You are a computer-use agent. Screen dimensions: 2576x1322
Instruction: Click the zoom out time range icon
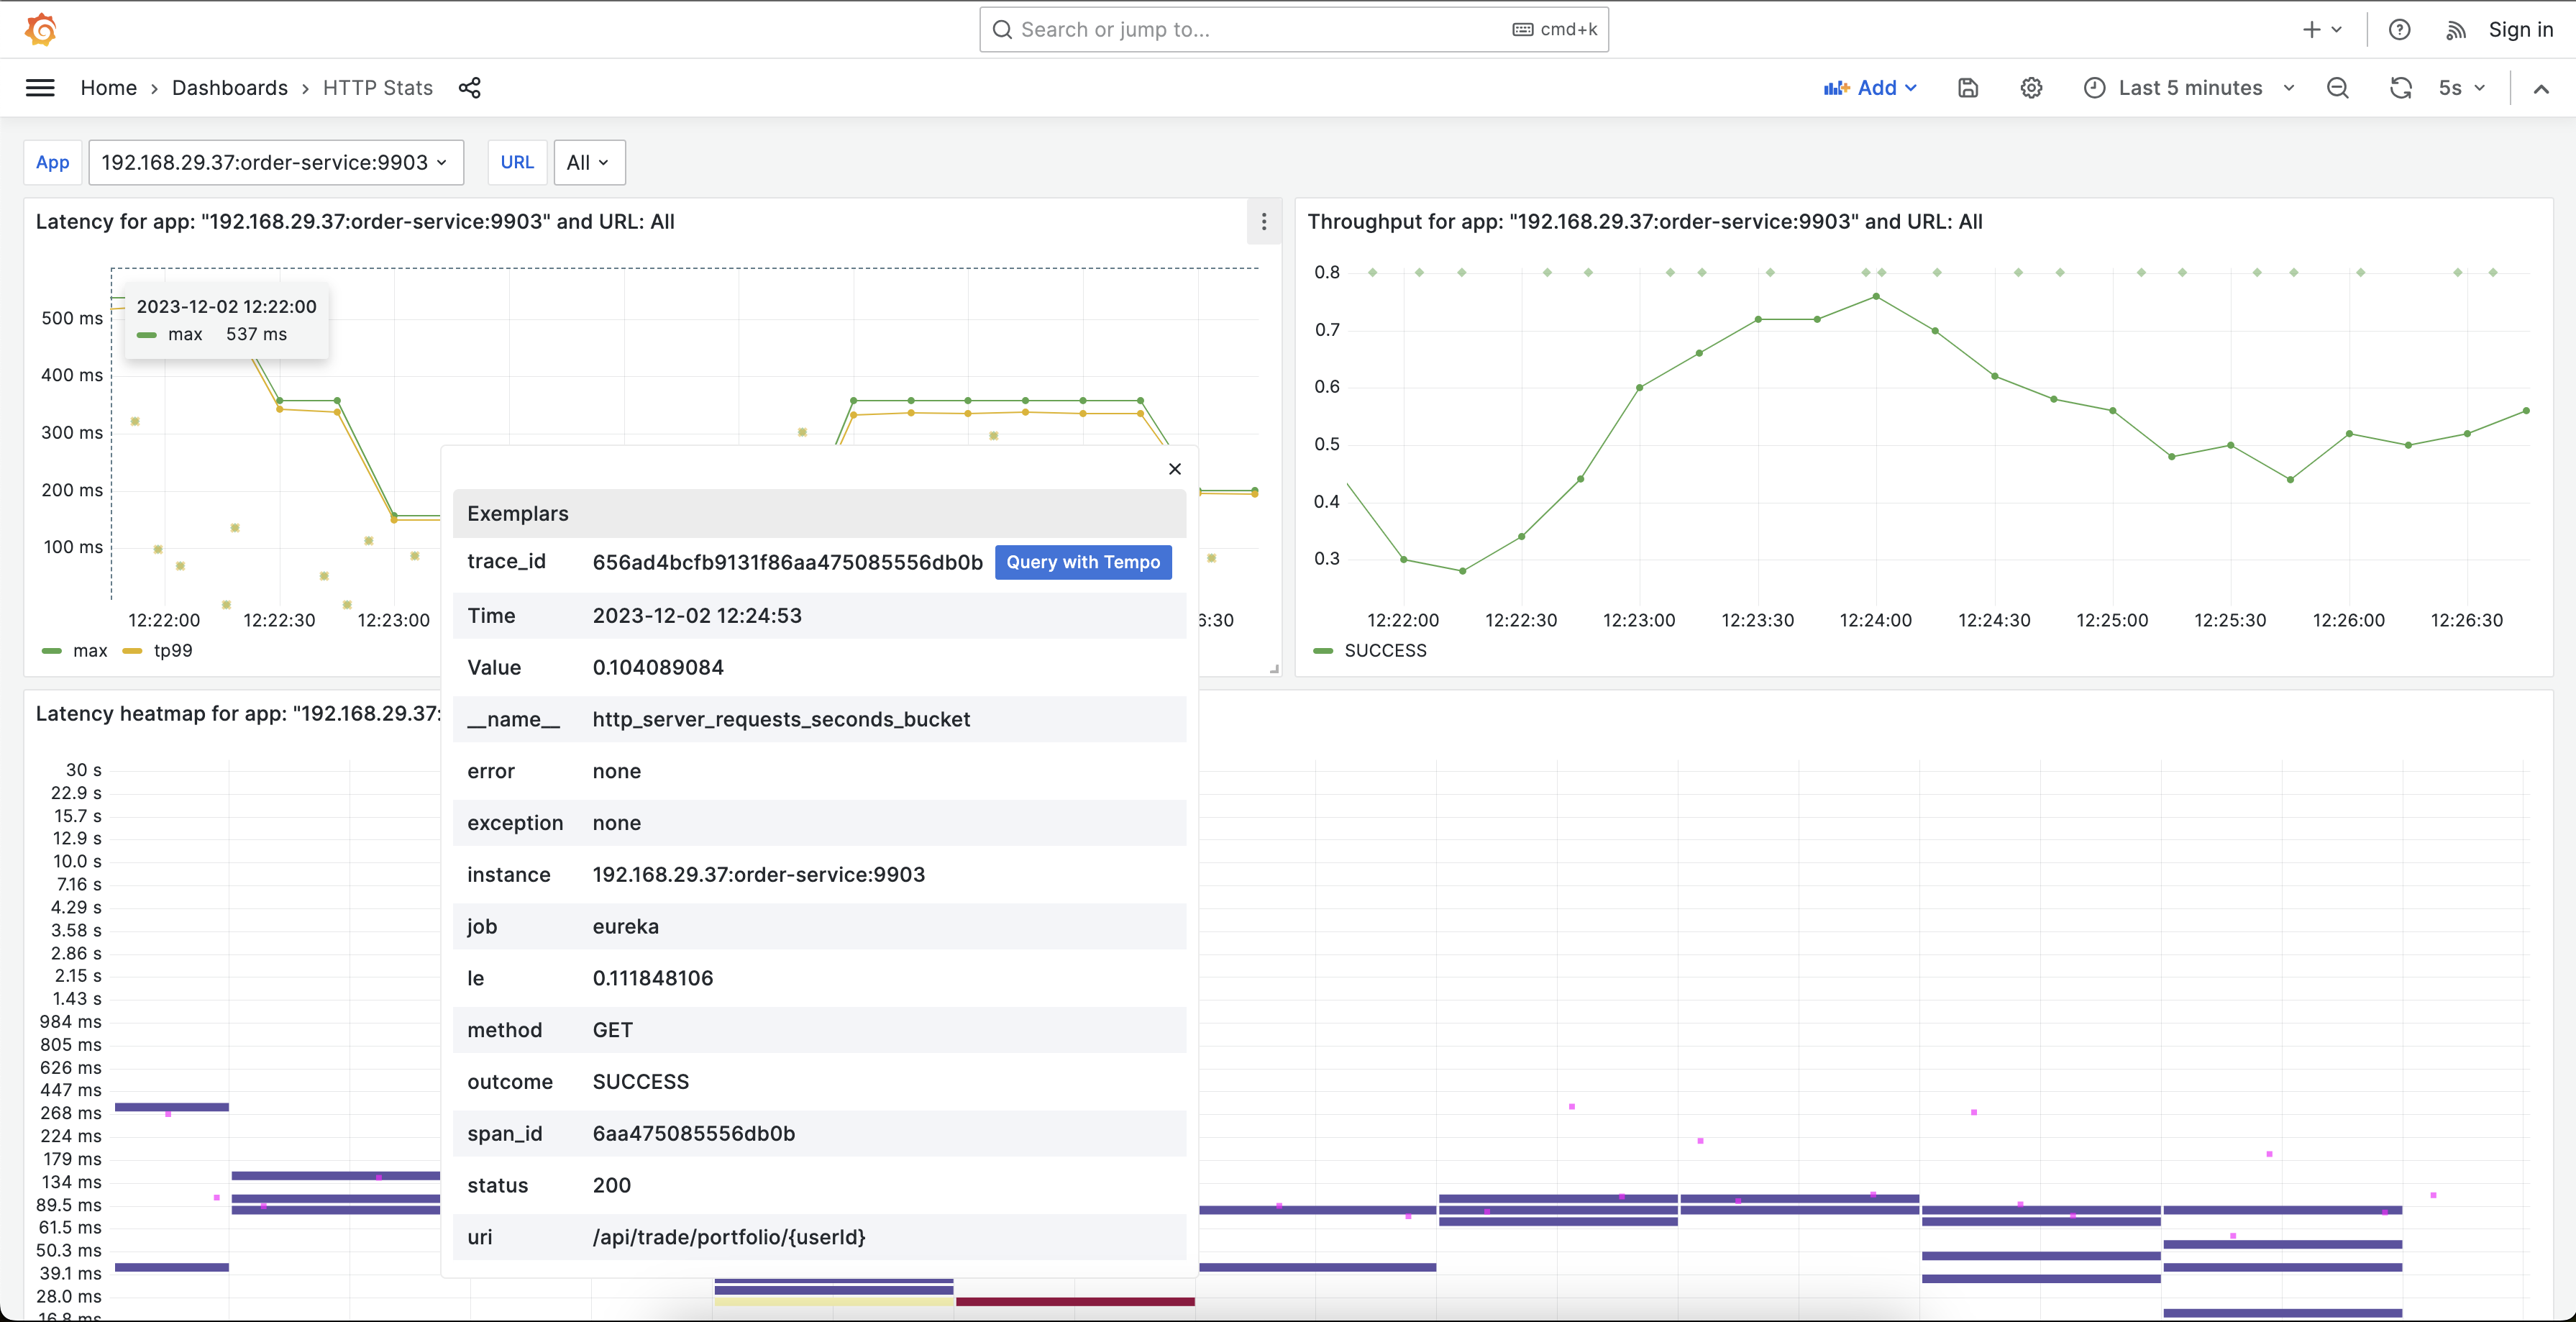coord(2337,88)
